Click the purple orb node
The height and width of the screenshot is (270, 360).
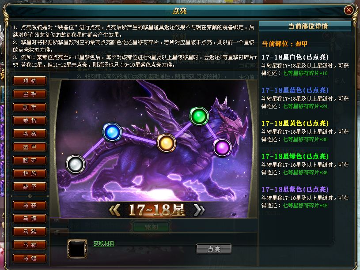click(x=222, y=147)
